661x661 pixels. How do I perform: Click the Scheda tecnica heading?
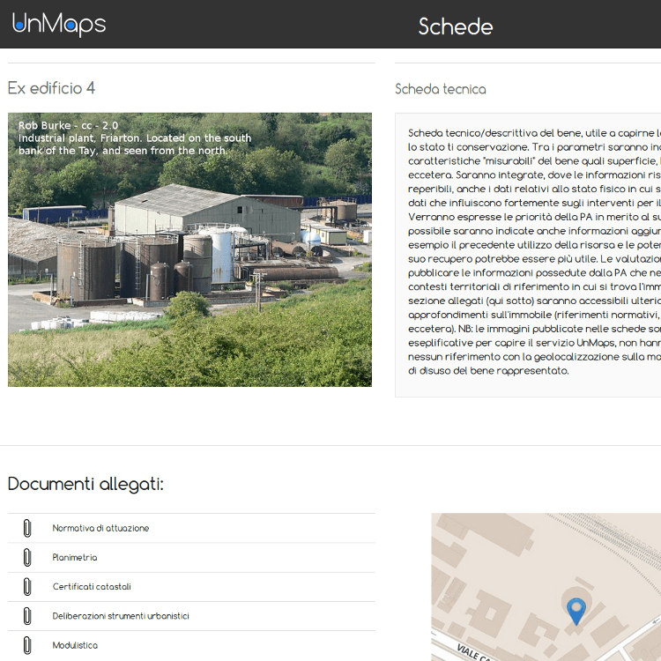(x=441, y=89)
